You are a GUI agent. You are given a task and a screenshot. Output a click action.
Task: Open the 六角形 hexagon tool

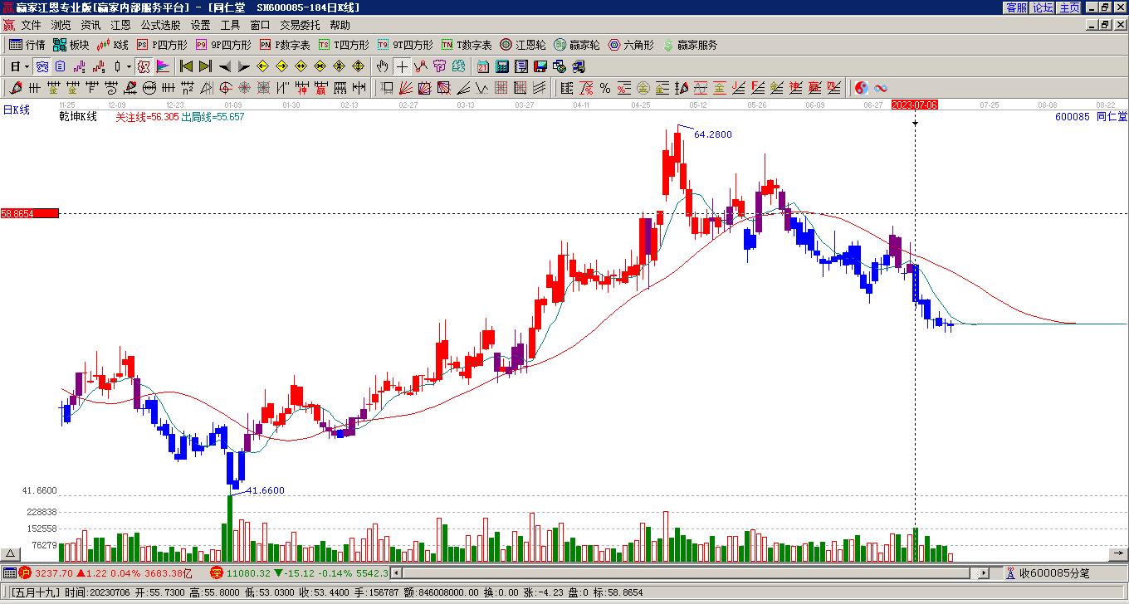pyautogui.click(x=631, y=45)
